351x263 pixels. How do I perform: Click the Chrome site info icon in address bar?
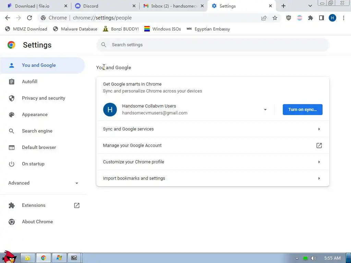43,18
